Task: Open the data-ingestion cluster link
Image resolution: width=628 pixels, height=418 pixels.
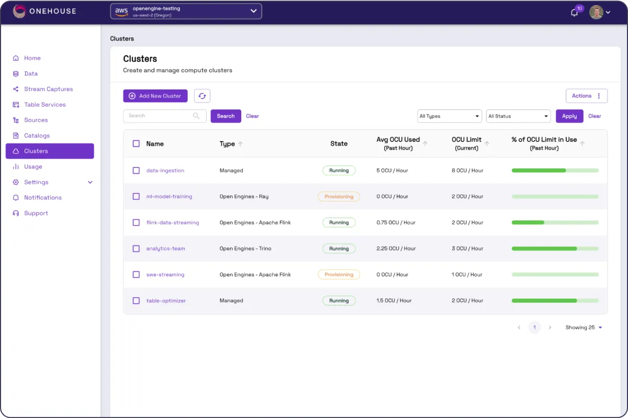Action: (x=165, y=171)
